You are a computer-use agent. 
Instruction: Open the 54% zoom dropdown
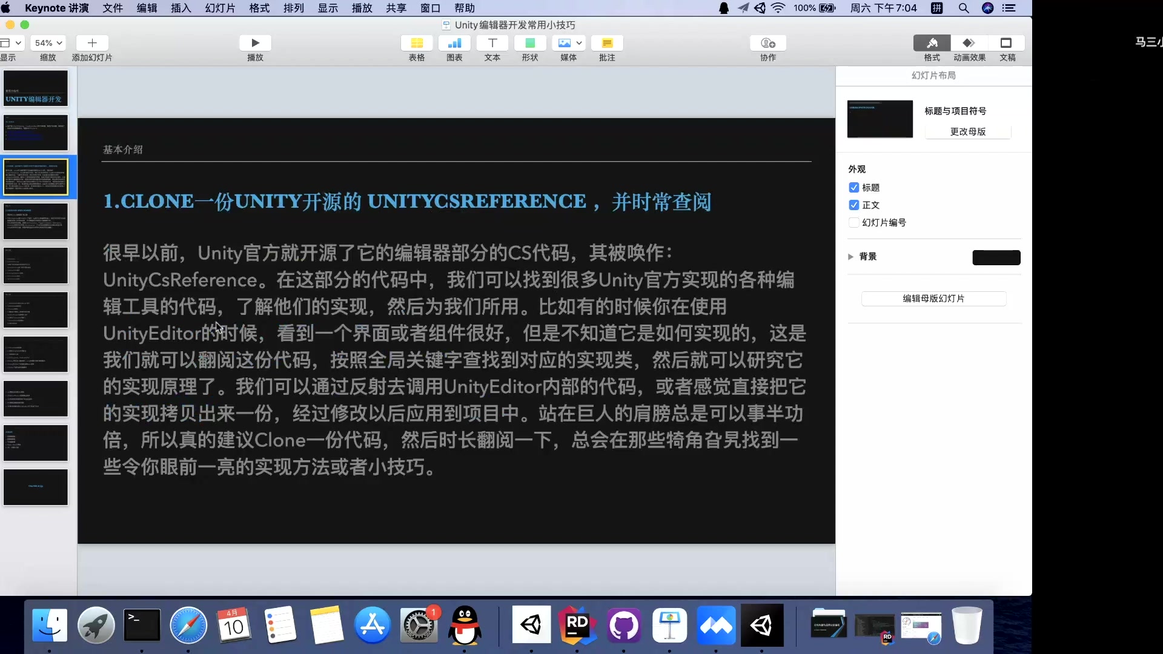click(x=48, y=43)
